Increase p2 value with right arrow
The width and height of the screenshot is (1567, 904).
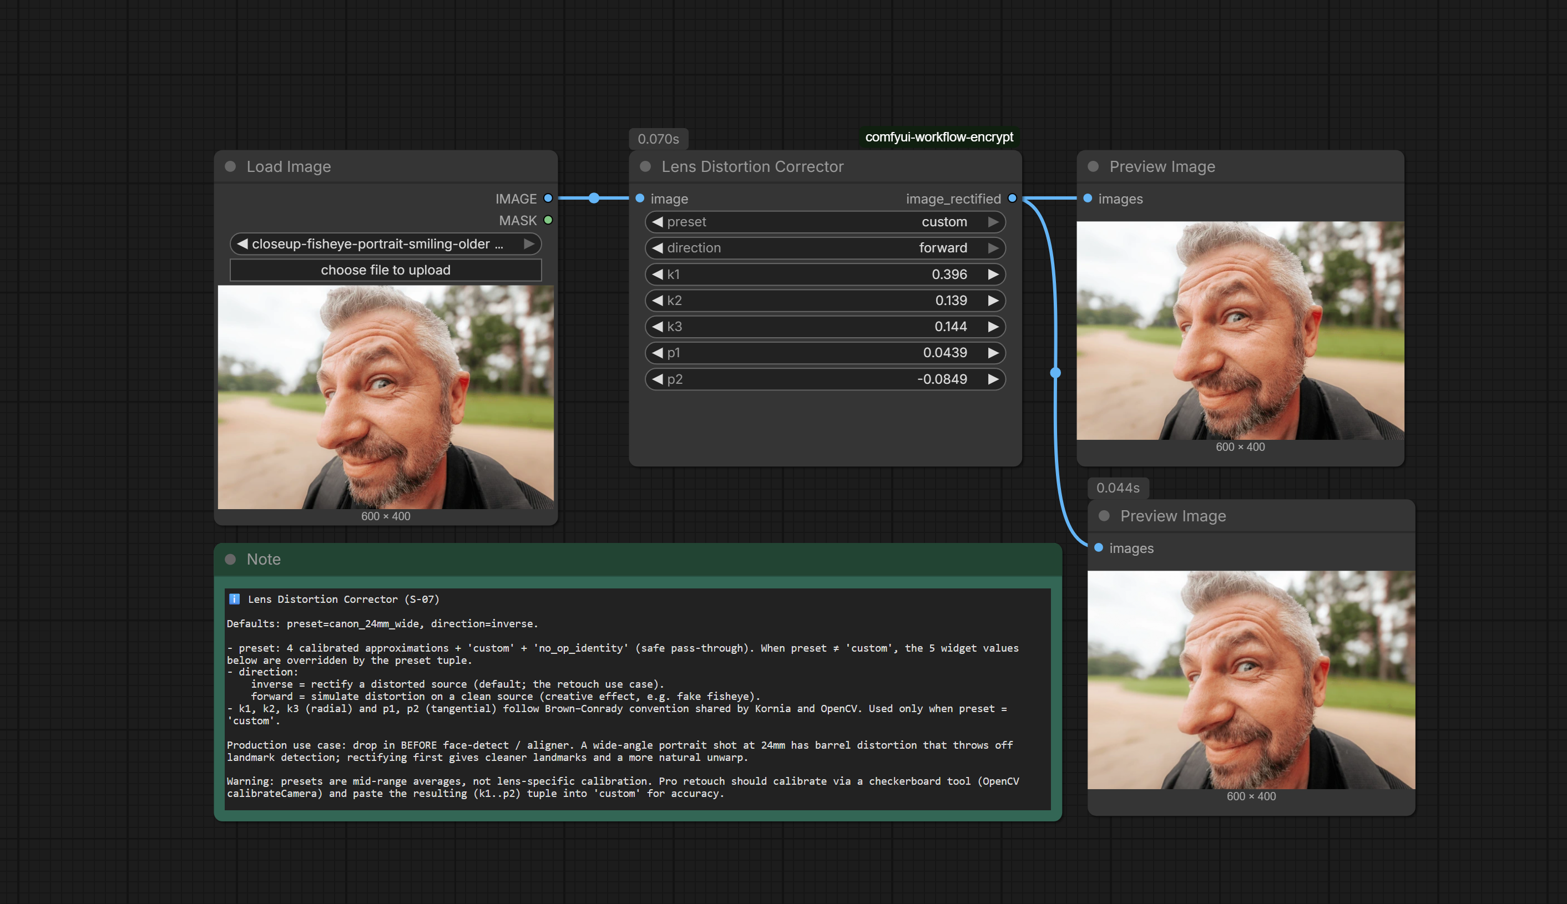point(993,379)
